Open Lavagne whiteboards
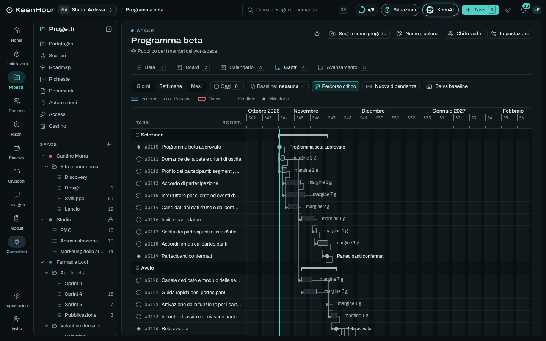Viewport: 546px width, 341px height. [17, 199]
